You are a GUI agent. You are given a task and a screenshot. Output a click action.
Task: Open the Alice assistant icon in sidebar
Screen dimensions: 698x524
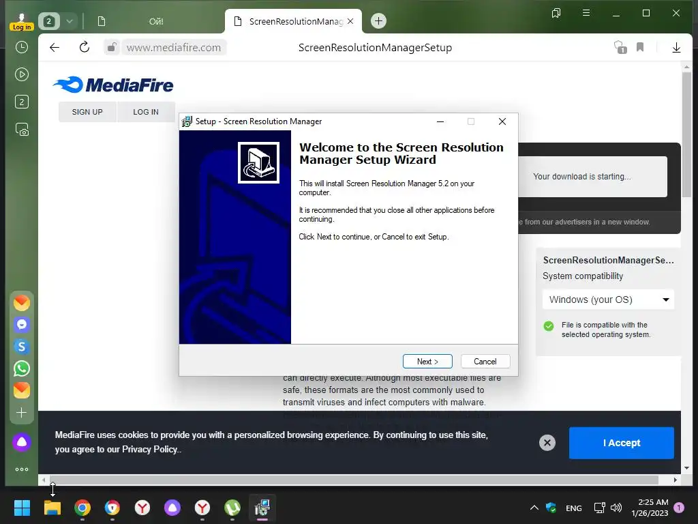coord(21,442)
